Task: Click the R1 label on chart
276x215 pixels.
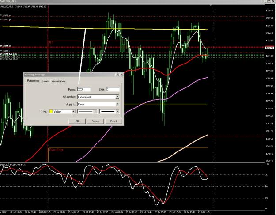Action: (x=51, y=42)
